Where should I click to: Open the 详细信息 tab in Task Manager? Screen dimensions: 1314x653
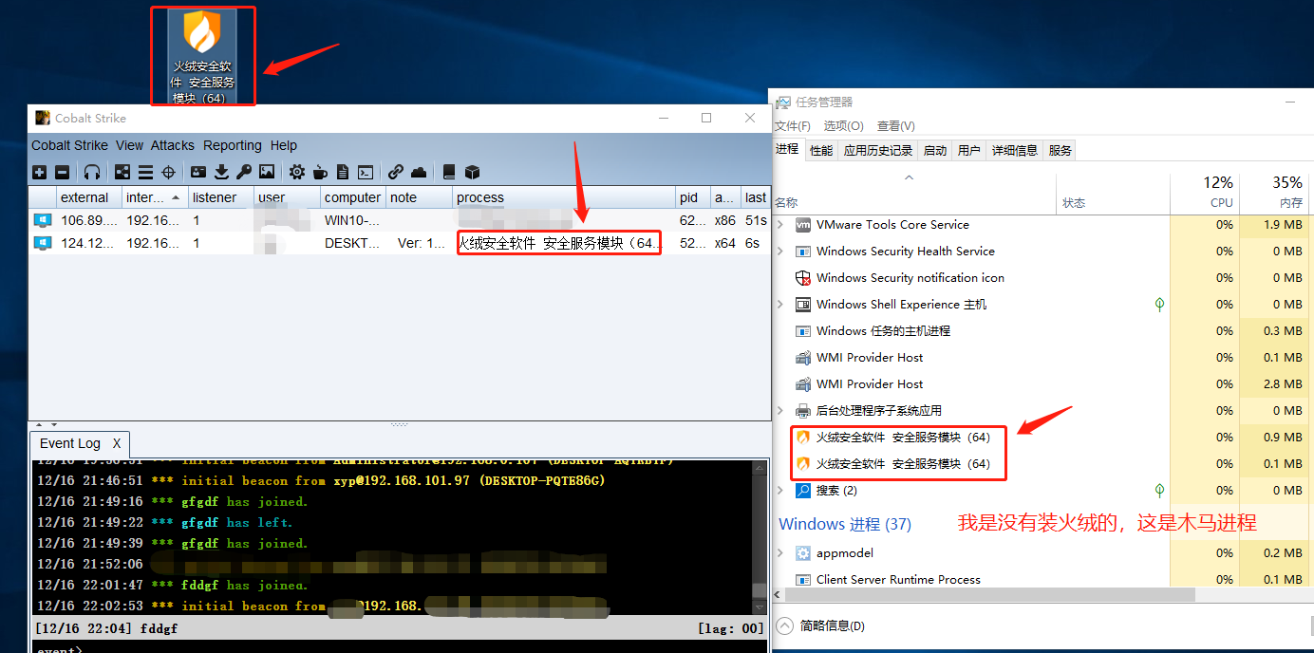pyautogui.click(x=1014, y=150)
